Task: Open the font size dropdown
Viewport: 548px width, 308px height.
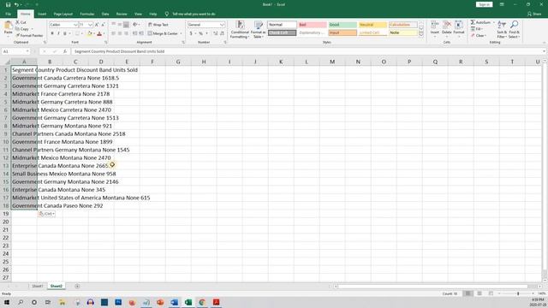Action: 90,25
